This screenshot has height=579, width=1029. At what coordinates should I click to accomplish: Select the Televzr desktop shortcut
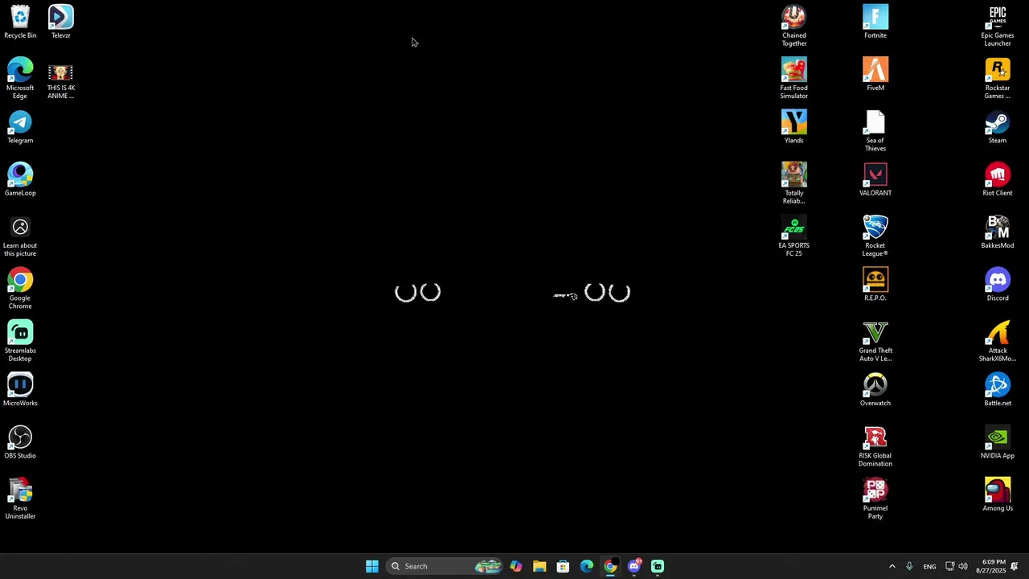60,22
